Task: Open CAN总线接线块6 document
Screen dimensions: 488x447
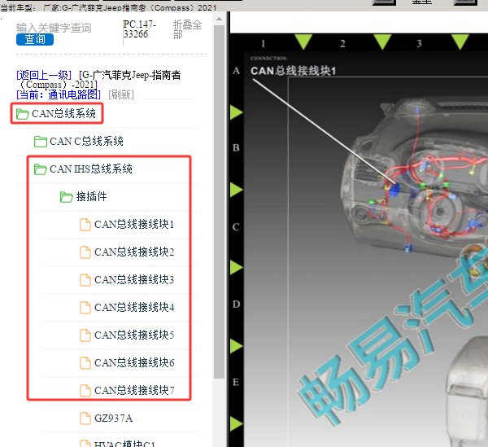Action: click(134, 363)
